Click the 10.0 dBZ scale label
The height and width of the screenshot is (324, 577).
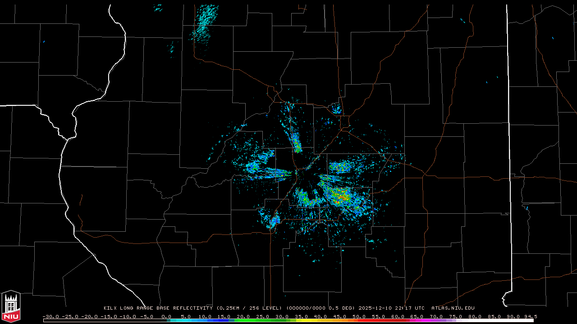pyautogui.click(x=205, y=316)
